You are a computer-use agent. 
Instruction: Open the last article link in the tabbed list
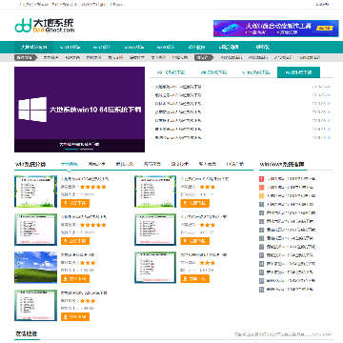click(x=178, y=138)
